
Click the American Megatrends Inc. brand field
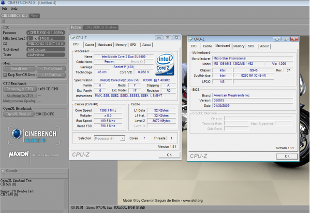pos(253,95)
